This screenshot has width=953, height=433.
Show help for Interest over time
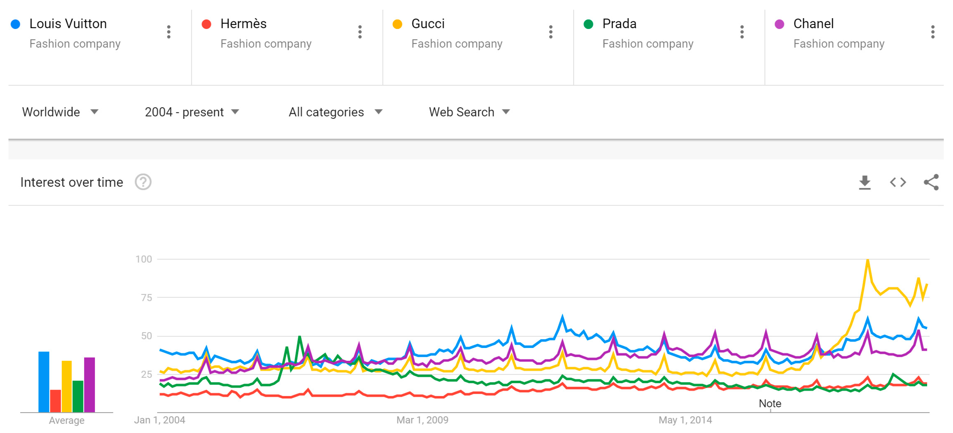143,183
